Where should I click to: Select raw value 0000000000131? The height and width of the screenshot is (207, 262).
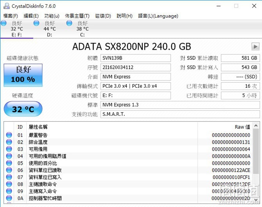click(x=231, y=142)
